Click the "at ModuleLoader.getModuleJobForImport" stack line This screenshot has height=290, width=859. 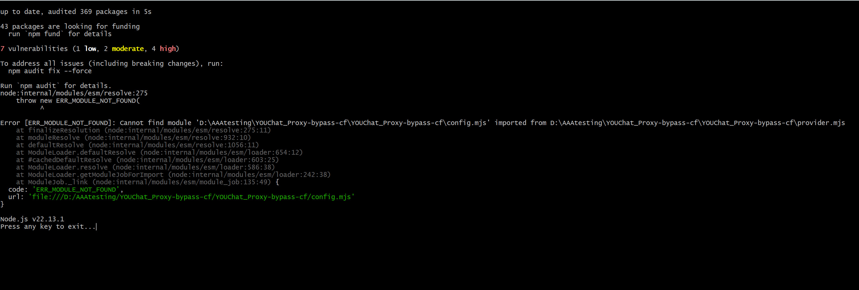[x=173, y=175]
